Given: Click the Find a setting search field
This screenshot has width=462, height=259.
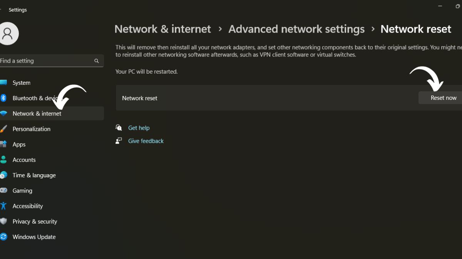Looking at the screenshot, I should [46, 61].
